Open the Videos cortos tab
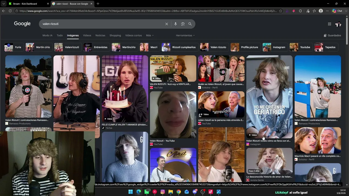Viewport: 349px width, 196px height. (x=134, y=35)
